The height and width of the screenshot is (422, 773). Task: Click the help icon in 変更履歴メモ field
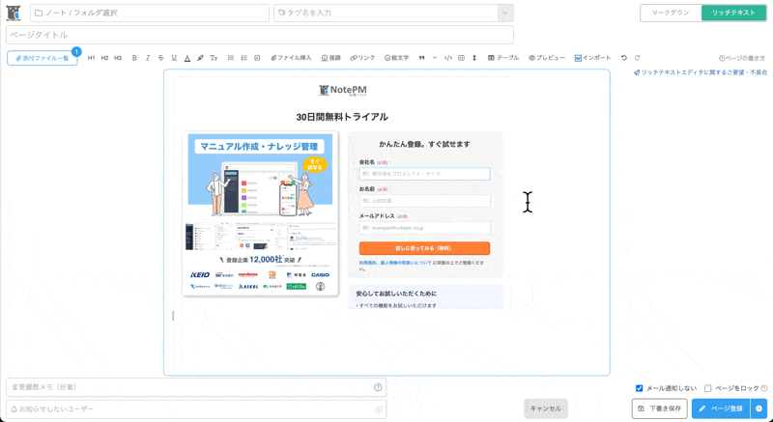(x=378, y=387)
